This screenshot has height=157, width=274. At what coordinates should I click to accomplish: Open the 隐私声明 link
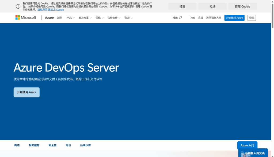43,10
